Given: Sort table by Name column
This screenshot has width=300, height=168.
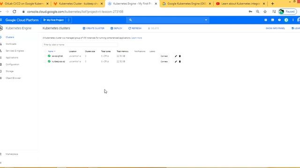Looking at the screenshot, I should click(52, 51).
